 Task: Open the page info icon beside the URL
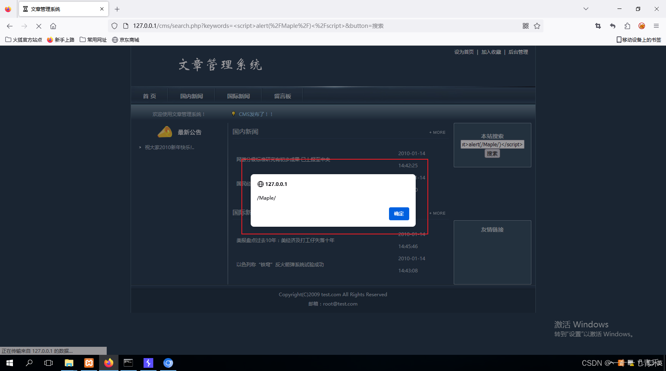coord(125,26)
